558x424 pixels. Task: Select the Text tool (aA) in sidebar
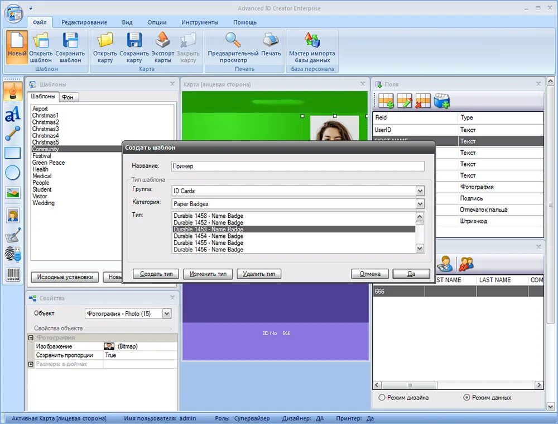tap(13, 114)
